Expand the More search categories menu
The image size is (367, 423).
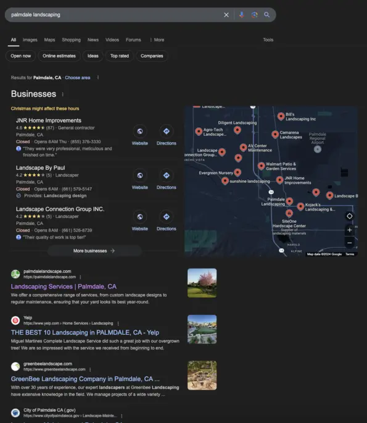[x=157, y=40]
